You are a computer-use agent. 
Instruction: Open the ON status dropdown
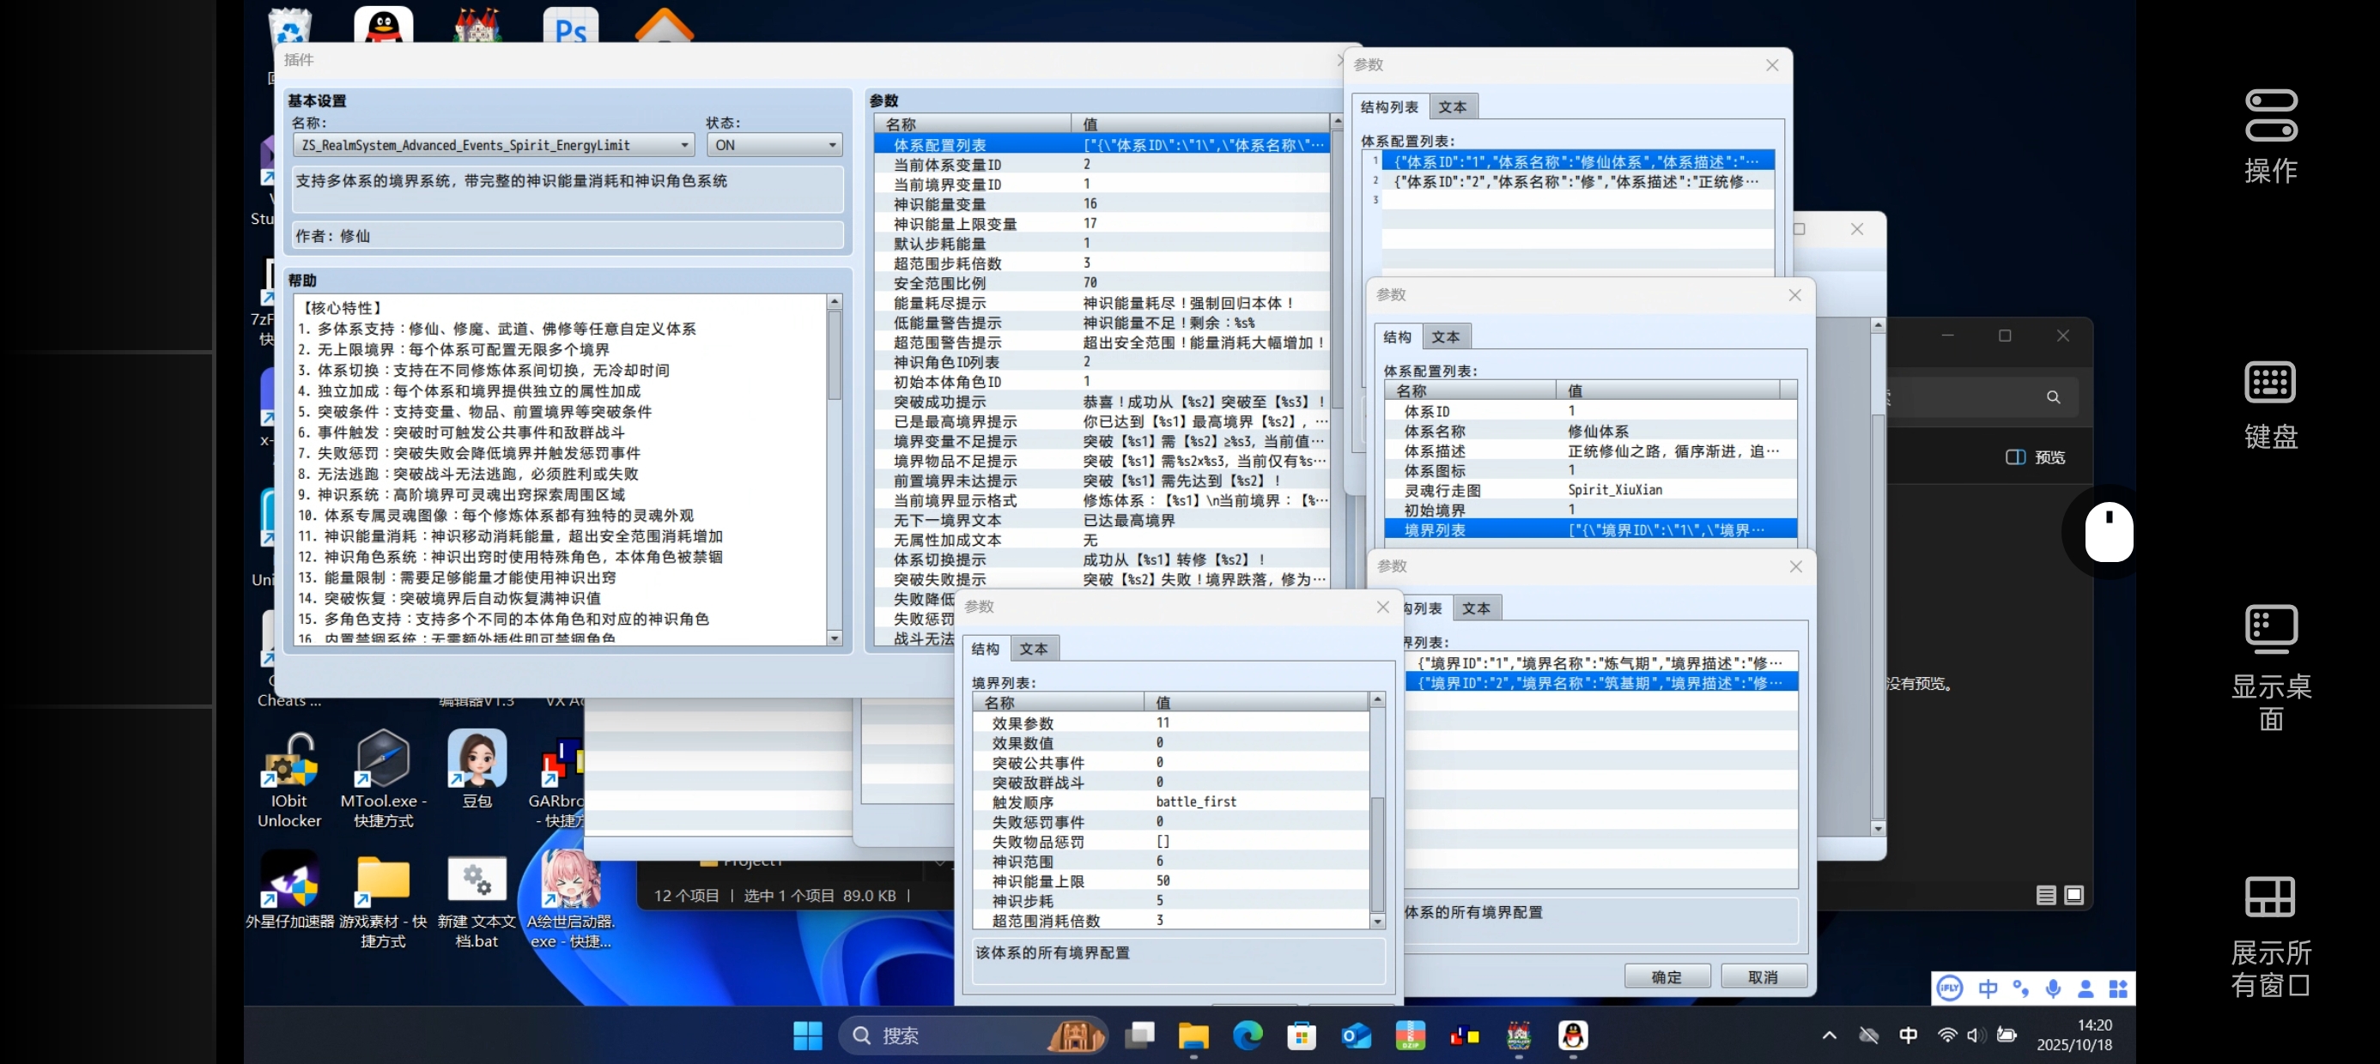[774, 145]
